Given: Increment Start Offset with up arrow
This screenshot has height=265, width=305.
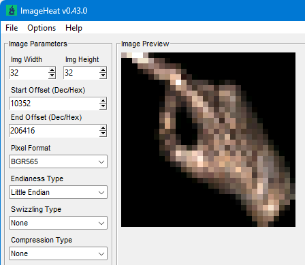Looking at the screenshot, I should click(103, 101).
